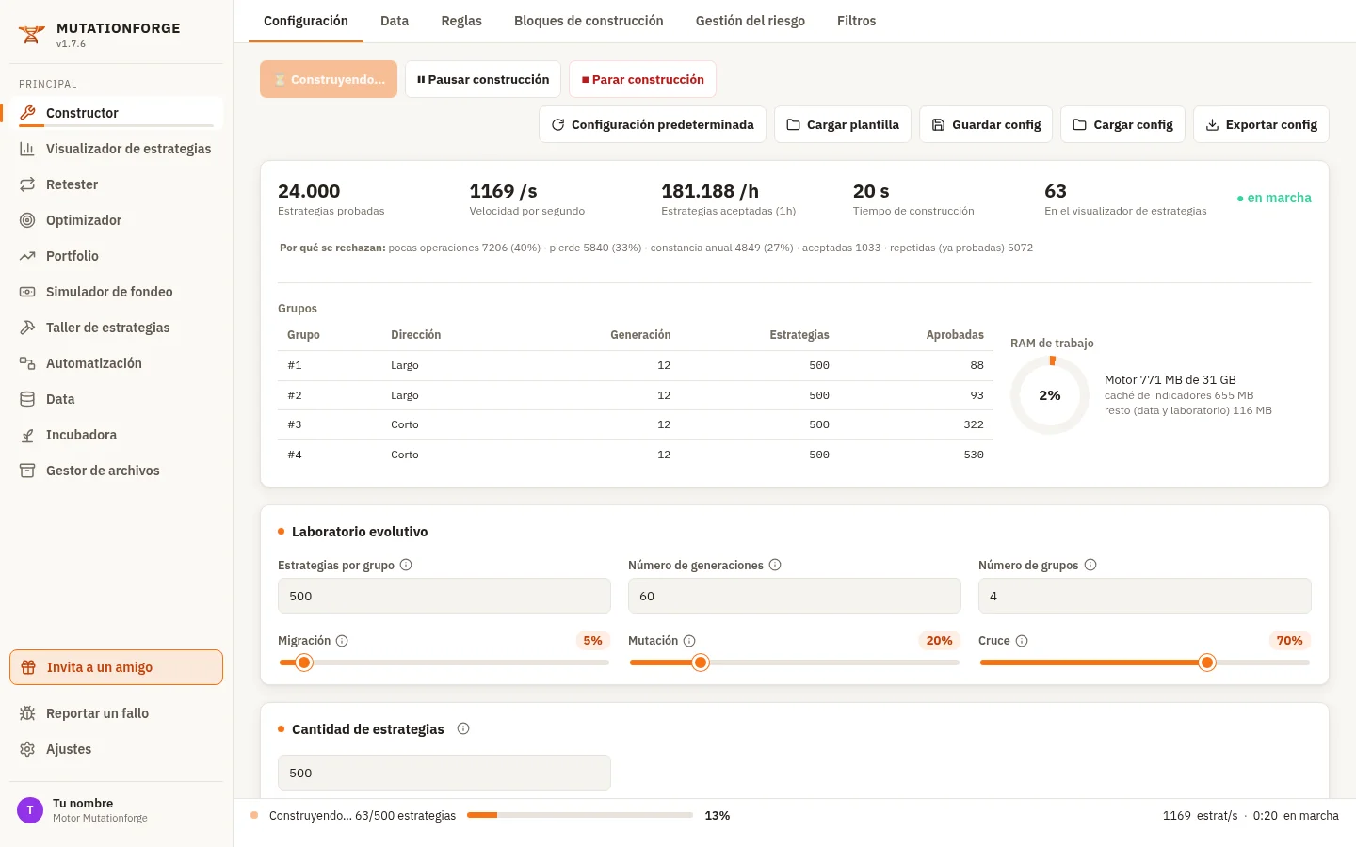
Task: Click Exportar config button
Action: [x=1261, y=124]
